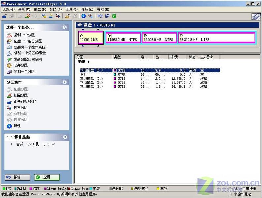
Task: Click the 主/逻辑 column header
Action: 209,57
